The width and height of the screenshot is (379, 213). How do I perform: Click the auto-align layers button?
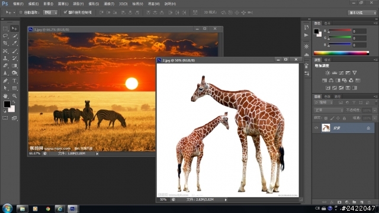tap(195, 12)
